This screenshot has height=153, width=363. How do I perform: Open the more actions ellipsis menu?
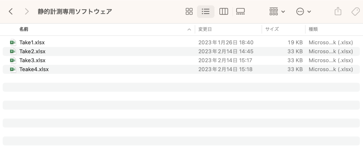click(303, 11)
